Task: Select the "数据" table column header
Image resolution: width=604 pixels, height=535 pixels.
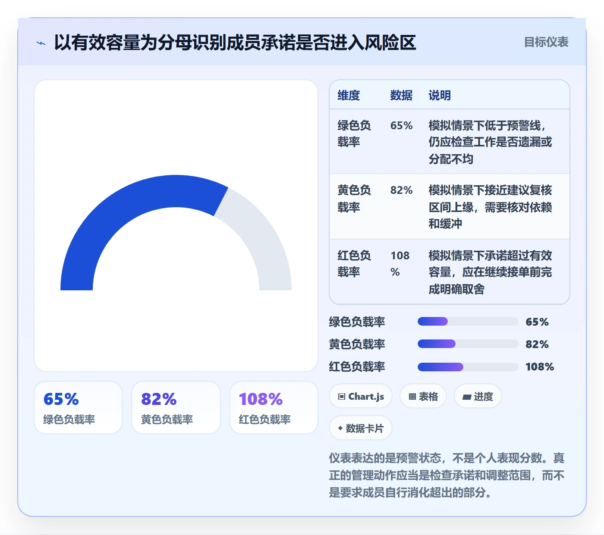Action: [401, 95]
